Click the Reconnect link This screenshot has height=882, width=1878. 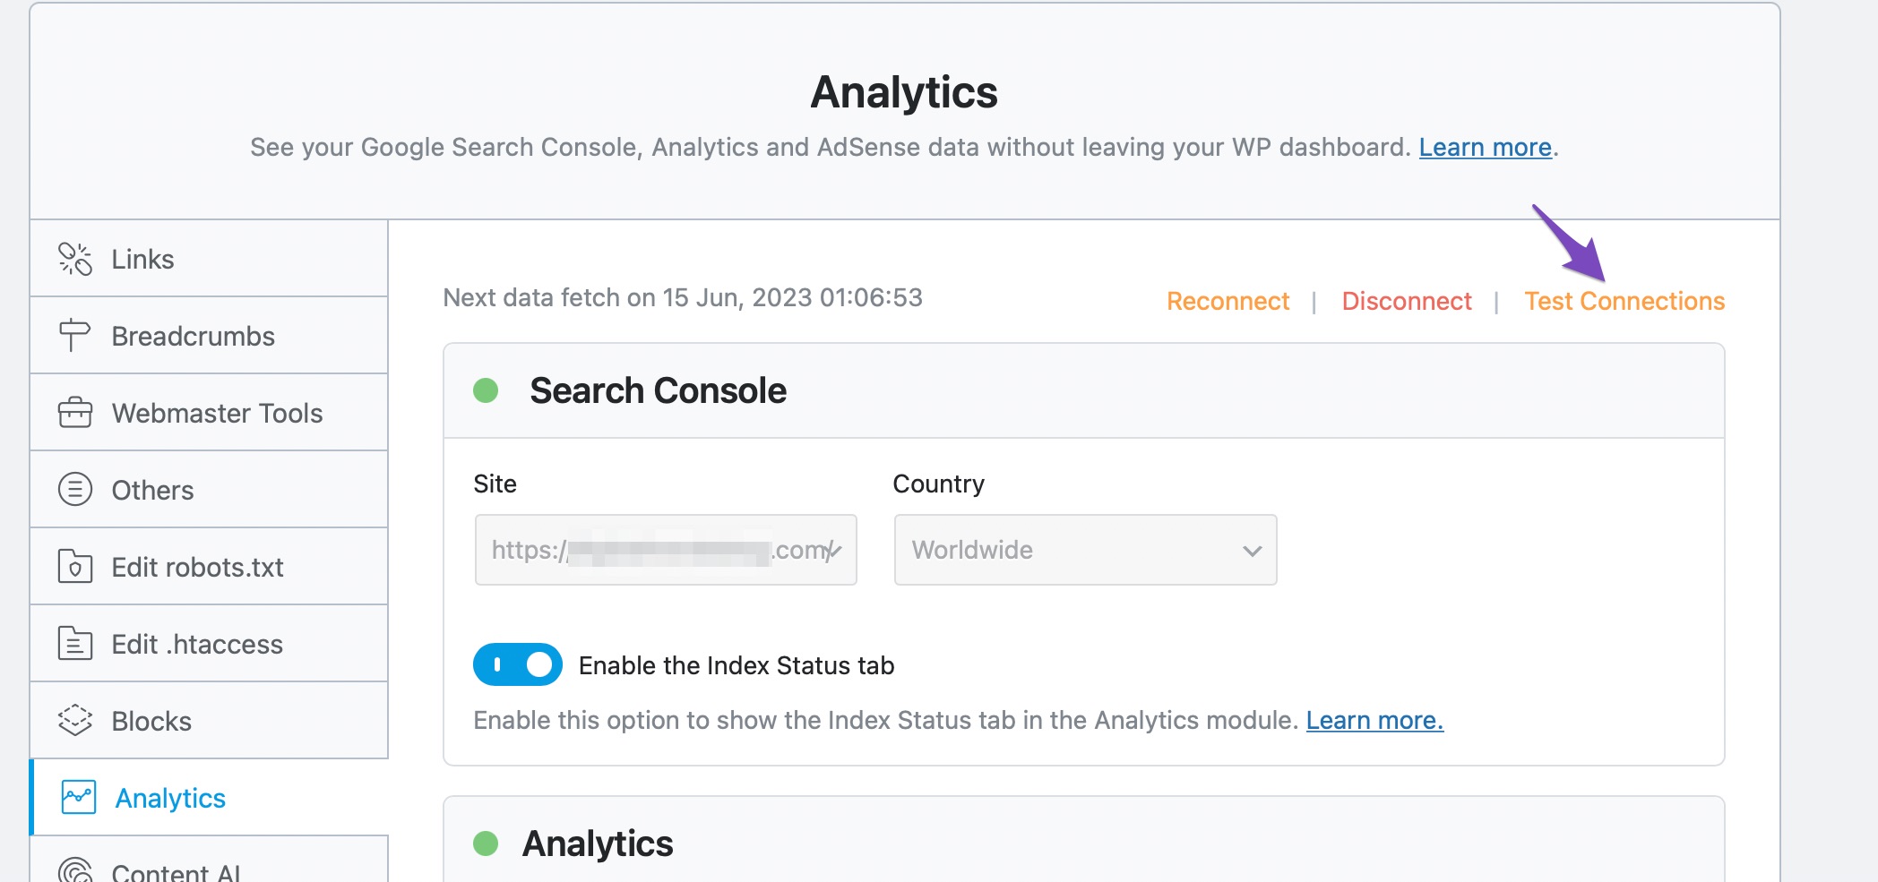click(1228, 301)
